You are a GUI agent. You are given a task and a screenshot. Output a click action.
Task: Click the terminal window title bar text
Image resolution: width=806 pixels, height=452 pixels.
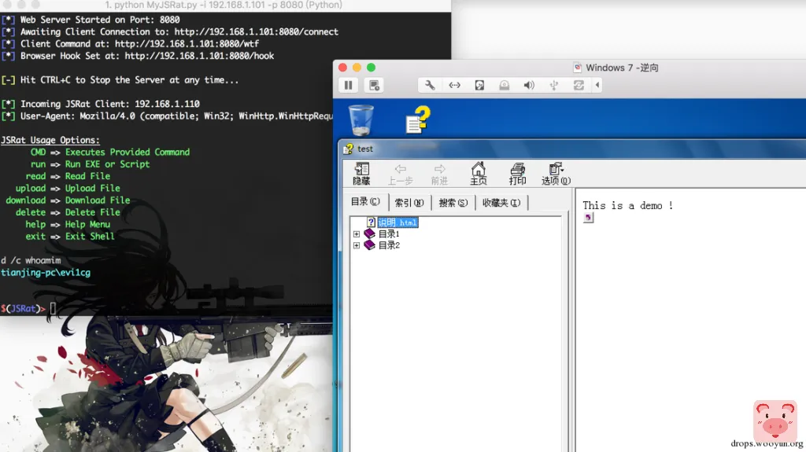(224, 6)
